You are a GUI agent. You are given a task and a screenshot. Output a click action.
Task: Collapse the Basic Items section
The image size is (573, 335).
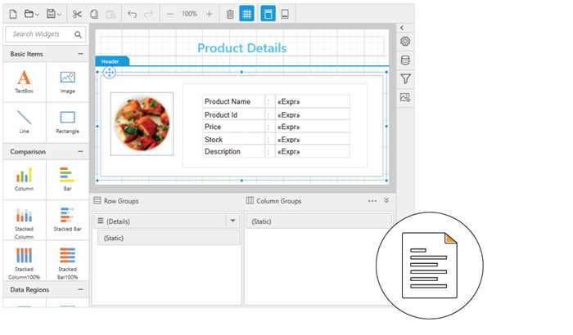pos(80,54)
